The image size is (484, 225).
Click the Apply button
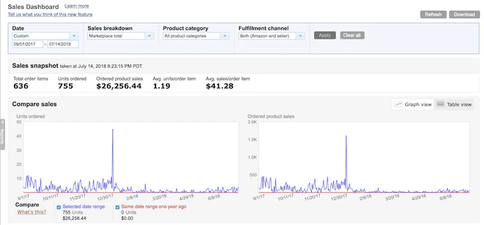[325, 36]
